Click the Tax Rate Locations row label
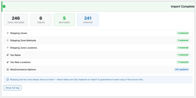This screenshot has height=98, width=196. tap(20, 62)
